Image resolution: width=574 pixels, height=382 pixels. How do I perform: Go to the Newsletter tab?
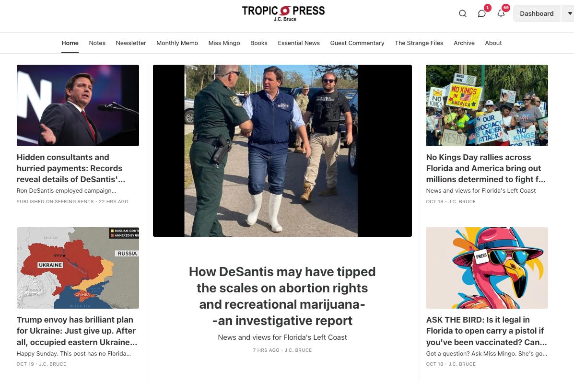[131, 43]
